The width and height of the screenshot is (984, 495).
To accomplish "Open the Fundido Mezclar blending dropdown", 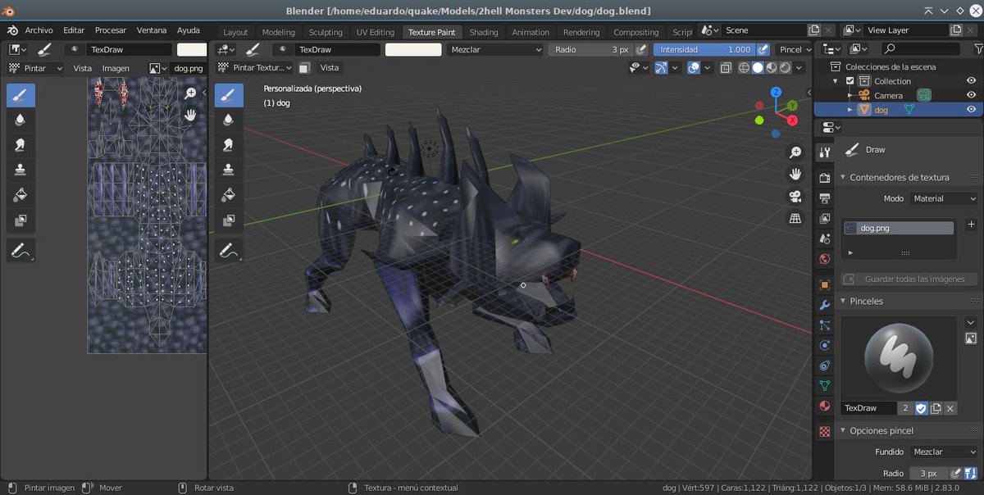I will [943, 452].
